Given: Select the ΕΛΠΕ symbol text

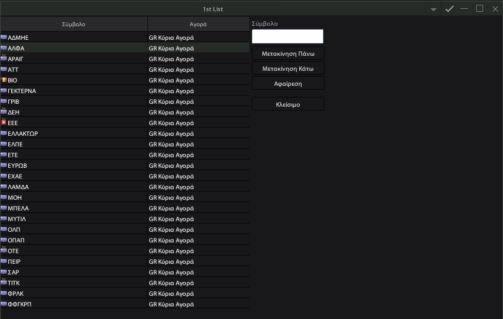Looking at the screenshot, I should (x=16, y=144).
